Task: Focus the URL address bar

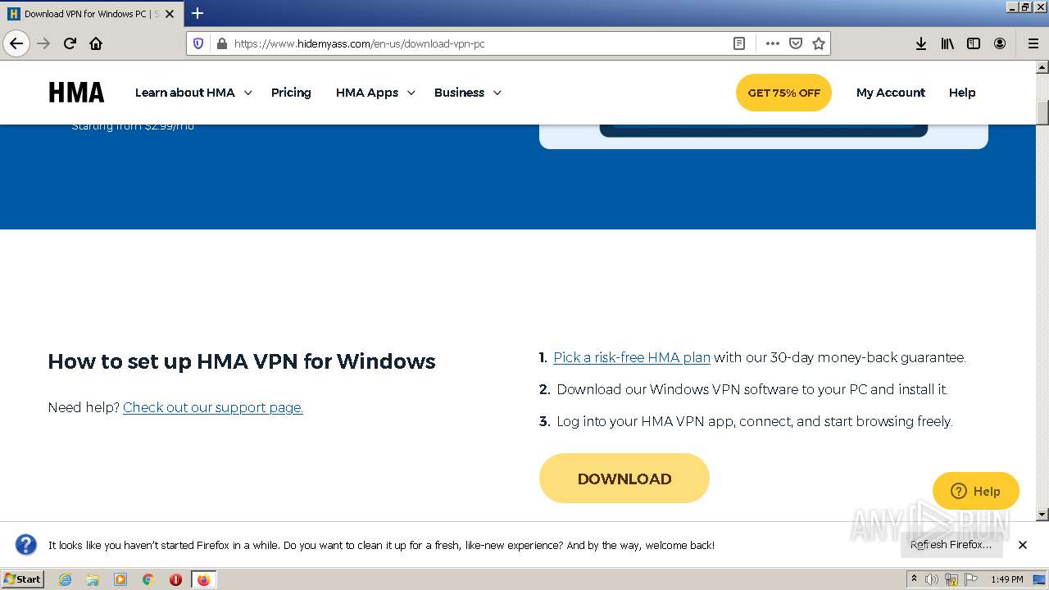Action: point(480,43)
